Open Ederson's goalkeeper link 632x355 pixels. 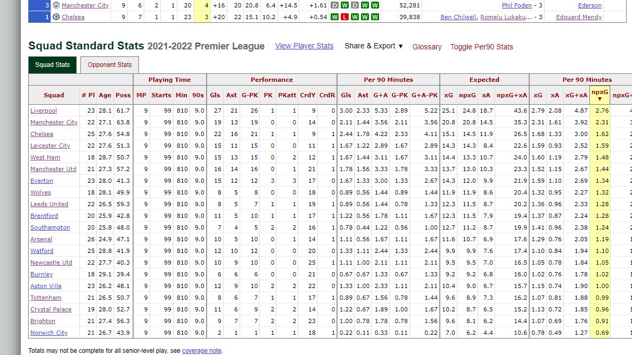tap(590, 5)
